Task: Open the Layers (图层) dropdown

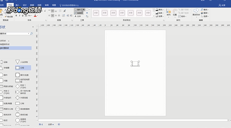Action: 205,13
